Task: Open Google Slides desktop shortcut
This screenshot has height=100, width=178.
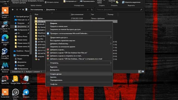Action: [x=16, y=80]
